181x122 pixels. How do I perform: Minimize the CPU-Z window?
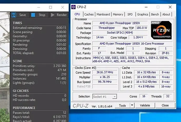[146, 7]
